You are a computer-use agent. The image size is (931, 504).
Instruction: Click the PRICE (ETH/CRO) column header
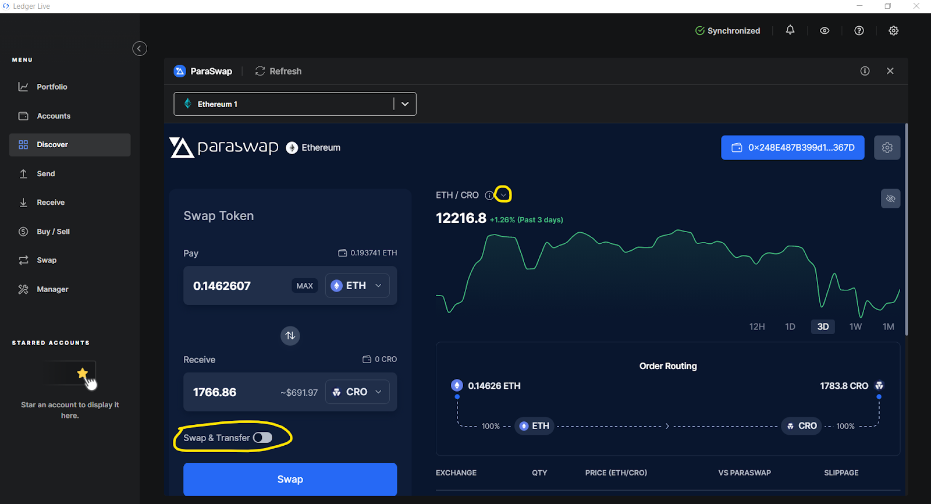[x=616, y=473]
